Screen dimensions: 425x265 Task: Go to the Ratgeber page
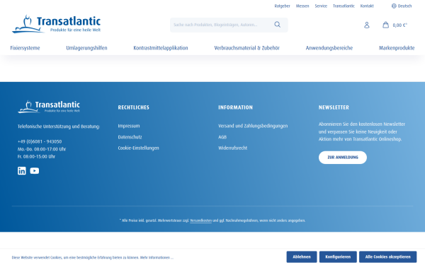282,6
